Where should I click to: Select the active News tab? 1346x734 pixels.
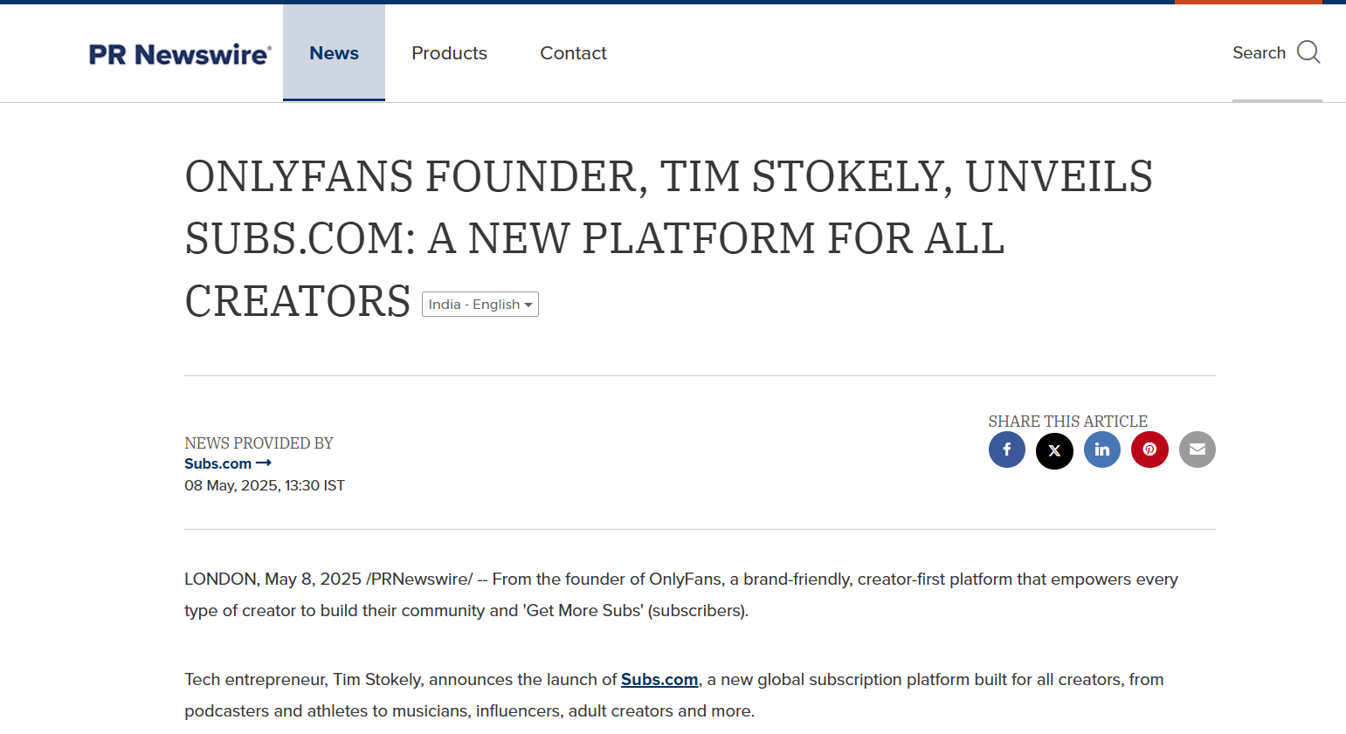point(334,52)
